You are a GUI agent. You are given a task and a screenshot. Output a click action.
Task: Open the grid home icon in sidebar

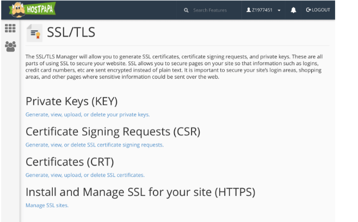(10, 28)
